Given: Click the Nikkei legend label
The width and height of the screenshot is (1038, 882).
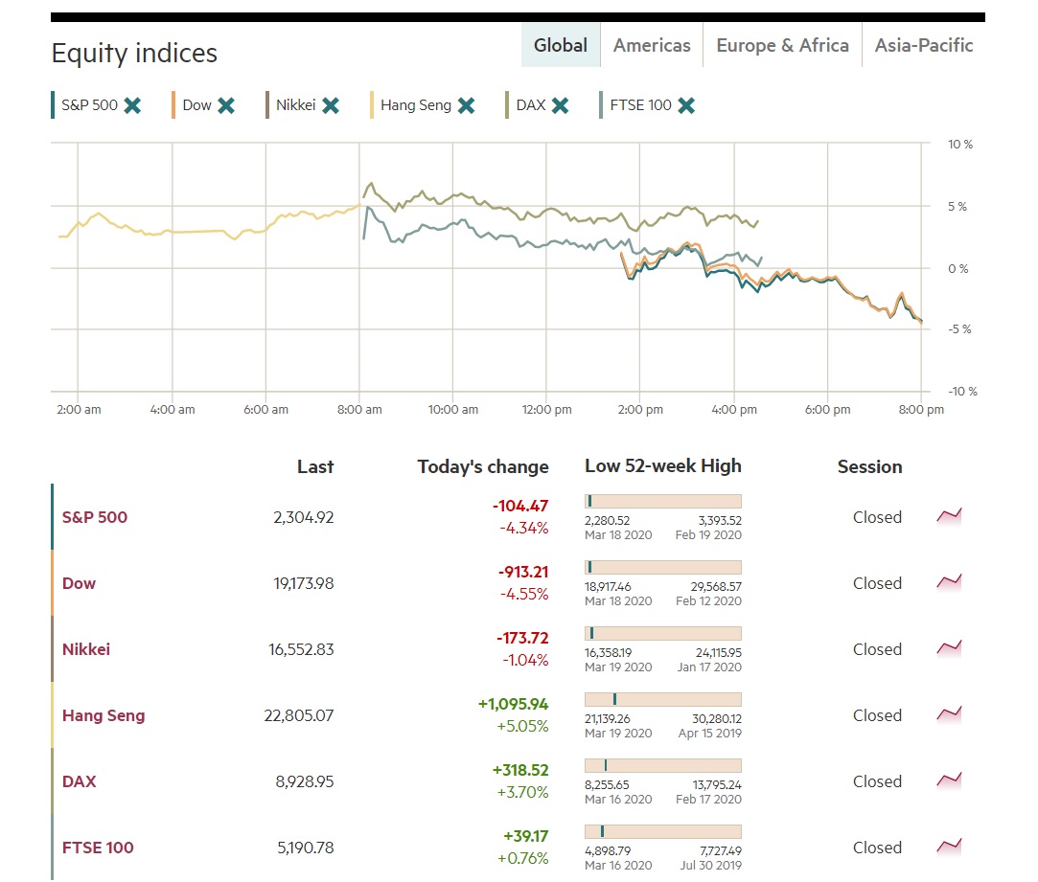Looking at the screenshot, I should coord(295,105).
